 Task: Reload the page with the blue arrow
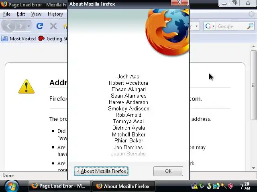pos(40,26)
